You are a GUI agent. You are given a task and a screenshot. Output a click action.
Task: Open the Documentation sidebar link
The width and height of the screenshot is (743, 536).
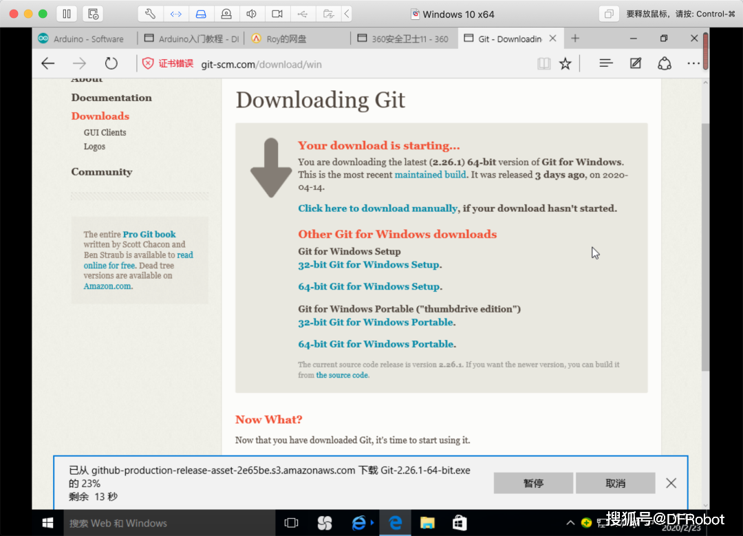(x=111, y=98)
